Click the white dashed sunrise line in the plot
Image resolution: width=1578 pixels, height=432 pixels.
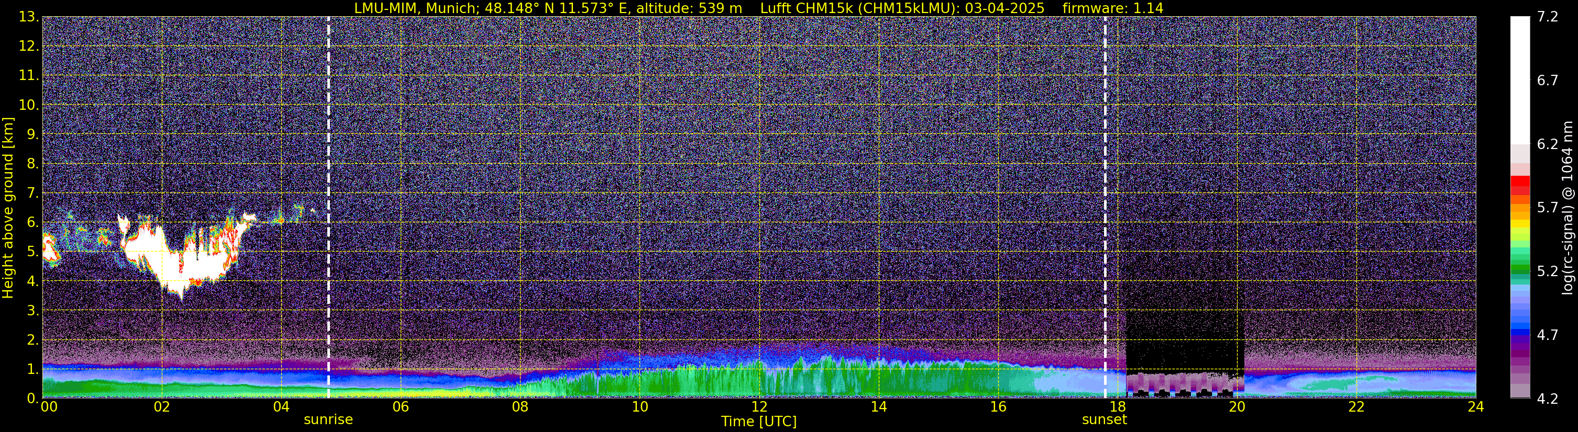[329, 207]
